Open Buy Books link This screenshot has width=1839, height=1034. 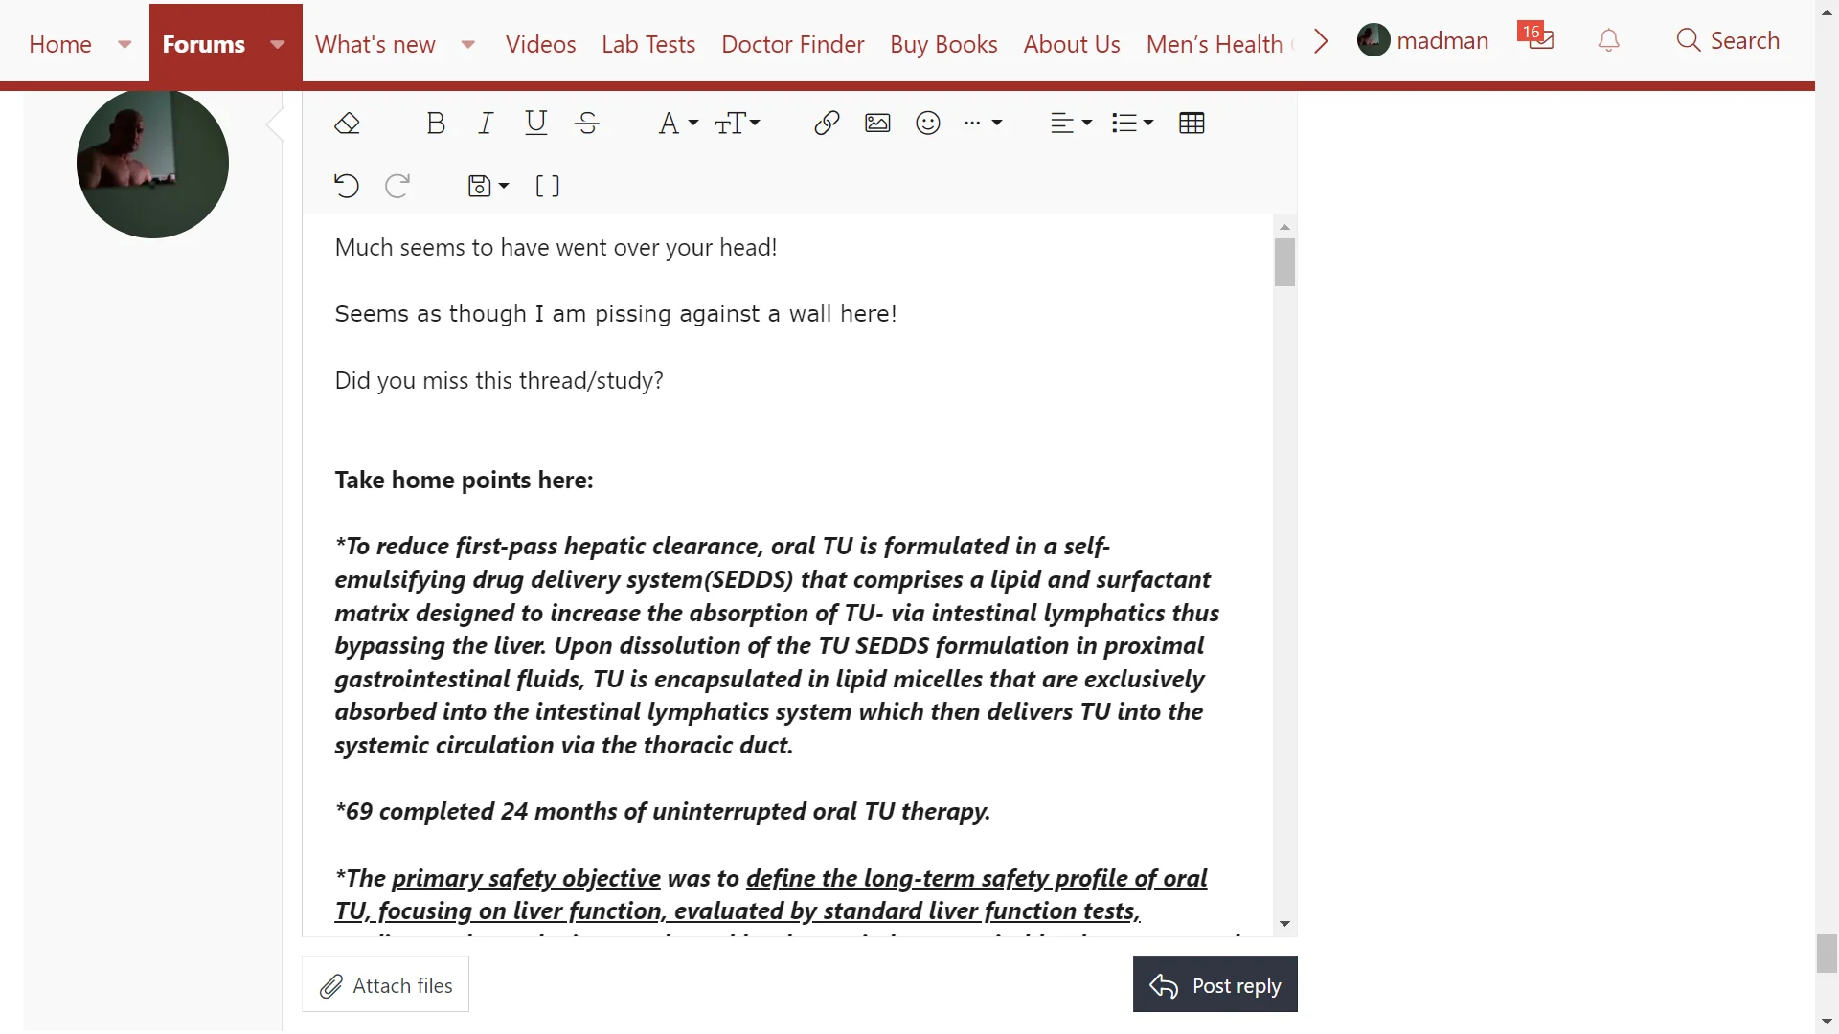tap(943, 44)
